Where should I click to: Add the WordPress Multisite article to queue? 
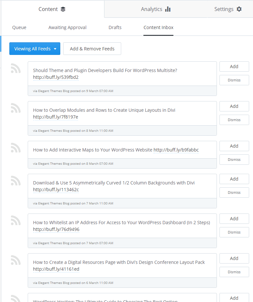point(234,67)
